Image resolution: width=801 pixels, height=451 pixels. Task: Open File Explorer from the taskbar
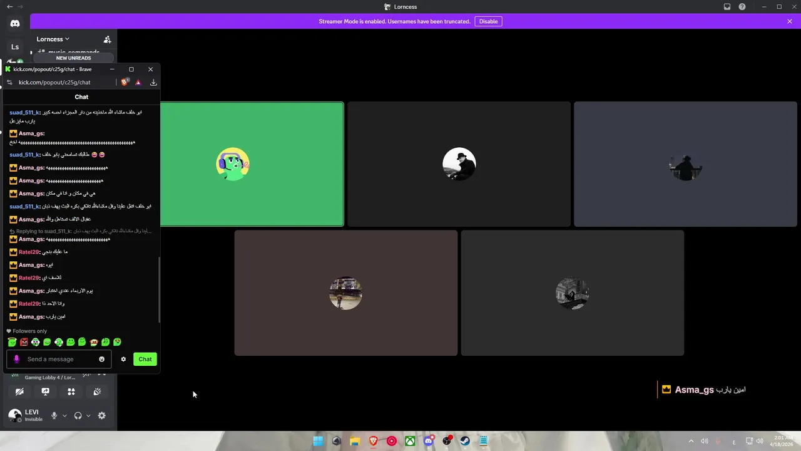355,441
